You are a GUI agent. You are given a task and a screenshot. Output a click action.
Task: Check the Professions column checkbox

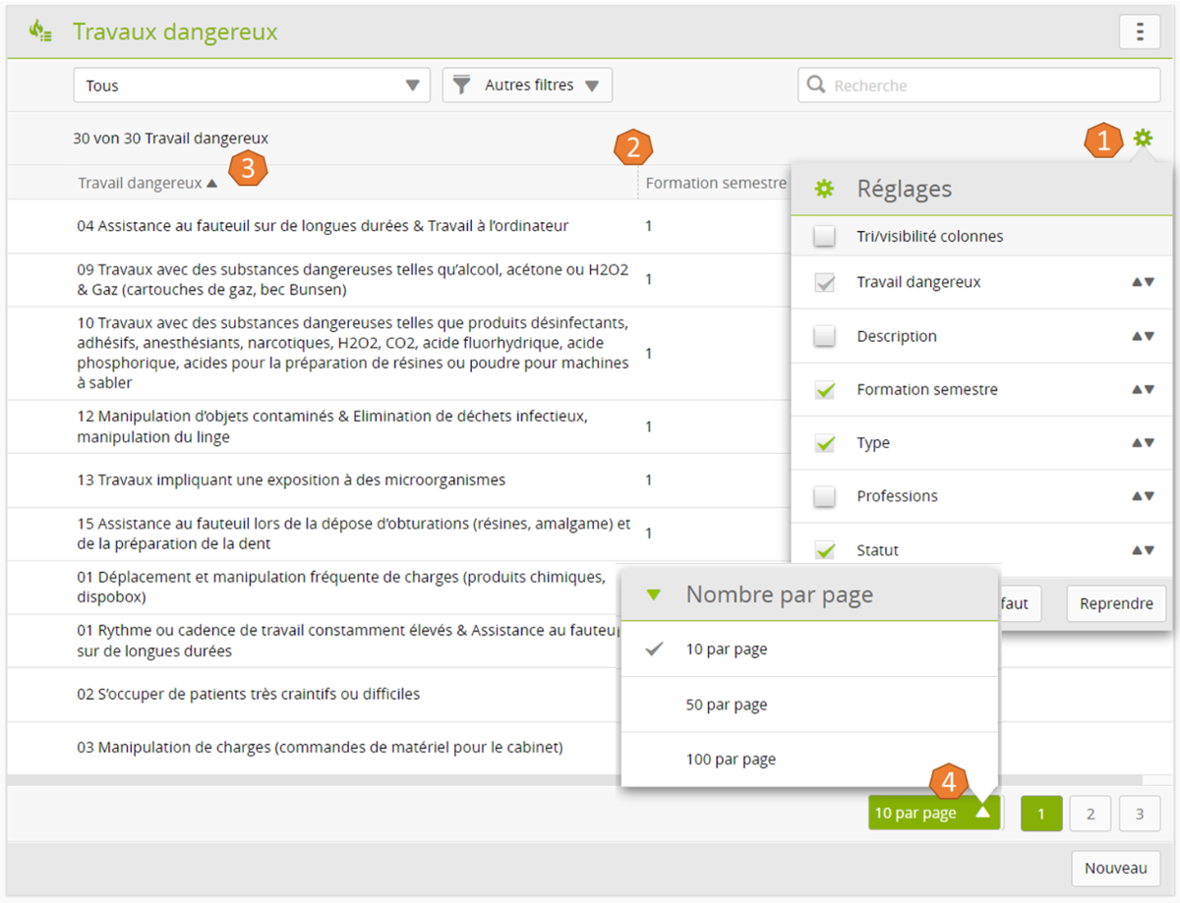(825, 496)
